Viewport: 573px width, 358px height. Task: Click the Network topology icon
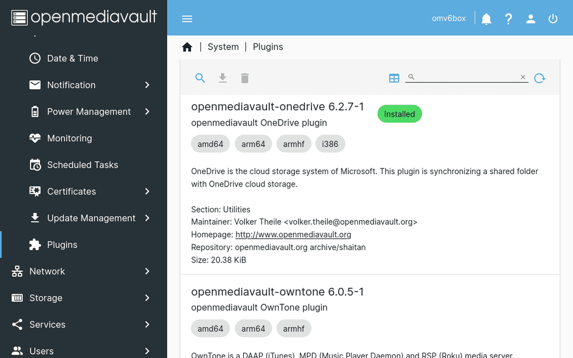click(x=17, y=271)
